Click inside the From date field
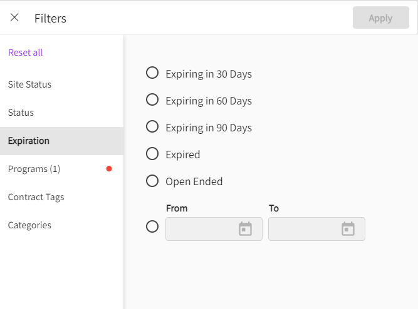 click(x=201, y=229)
